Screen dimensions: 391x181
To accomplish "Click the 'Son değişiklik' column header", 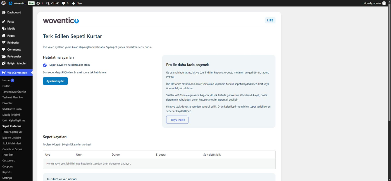I will click(212, 154).
